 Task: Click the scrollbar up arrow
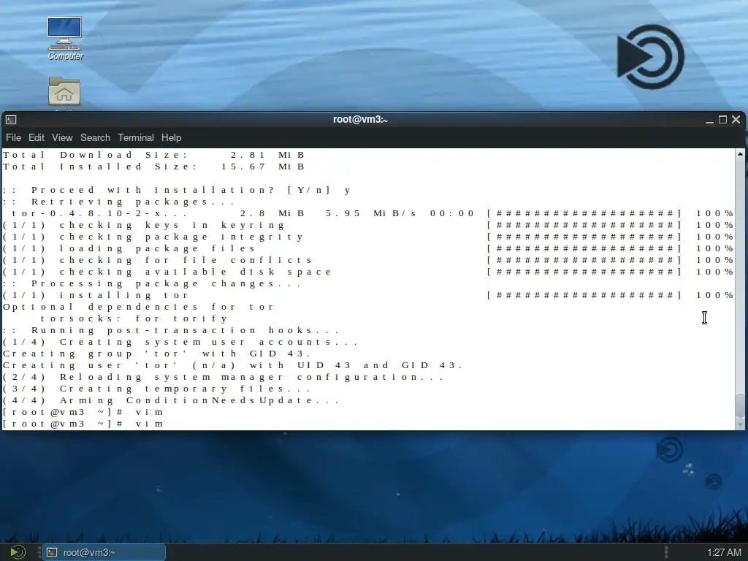pos(740,153)
